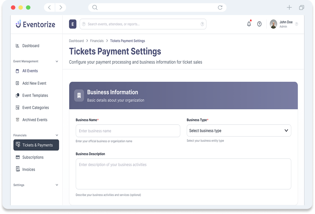Screen dimensions: 315x214
Task: Click the browser back arrow
Action: (x=49, y=7)
